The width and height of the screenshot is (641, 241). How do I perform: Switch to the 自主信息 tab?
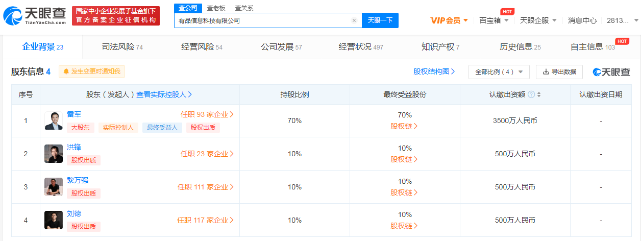click(593, 47)
